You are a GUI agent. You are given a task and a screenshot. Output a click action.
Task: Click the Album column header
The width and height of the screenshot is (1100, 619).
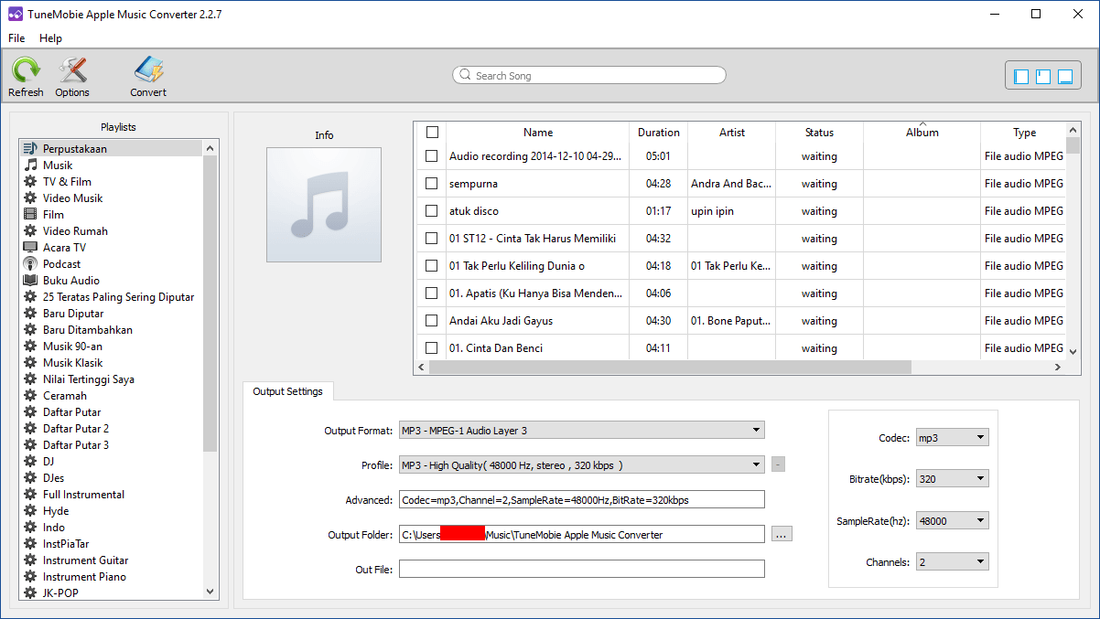click(x=922, y=132)
